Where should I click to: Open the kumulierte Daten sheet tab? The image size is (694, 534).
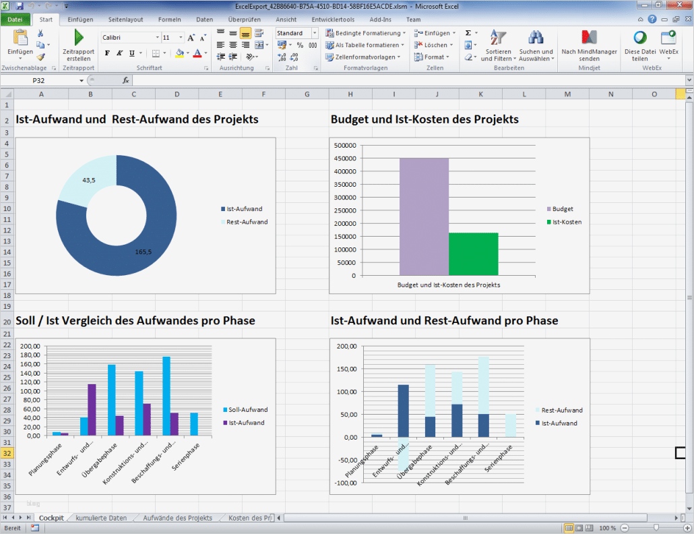[x=101, y=518]
